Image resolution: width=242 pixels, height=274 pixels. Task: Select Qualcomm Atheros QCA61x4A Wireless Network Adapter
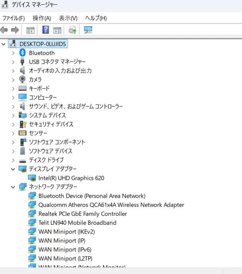[111, 205]
